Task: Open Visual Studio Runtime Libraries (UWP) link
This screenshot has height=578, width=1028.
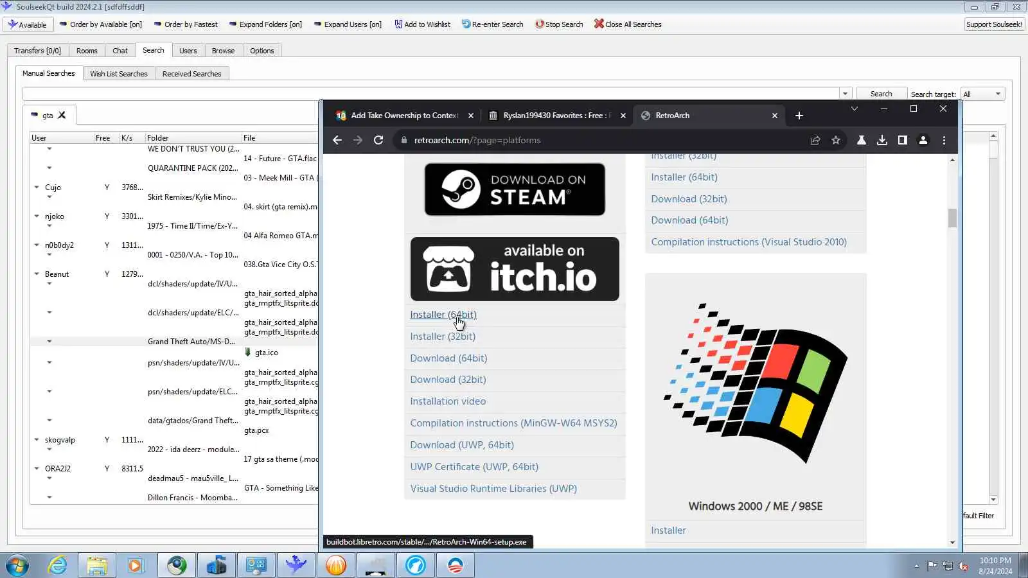Action: pos(493,489)
